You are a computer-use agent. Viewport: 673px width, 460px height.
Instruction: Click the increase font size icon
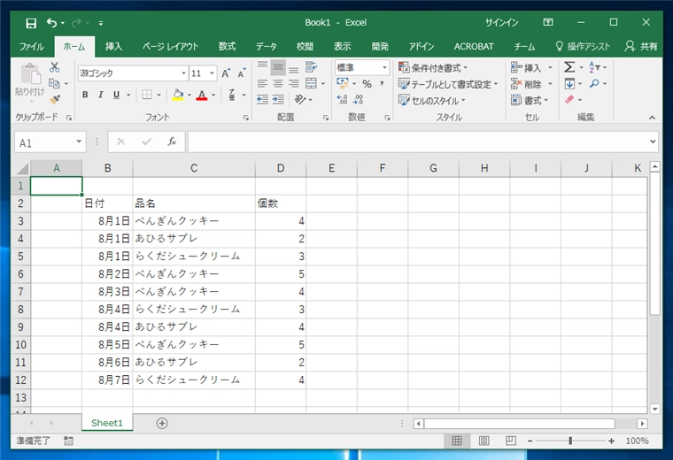coord(227,73)
